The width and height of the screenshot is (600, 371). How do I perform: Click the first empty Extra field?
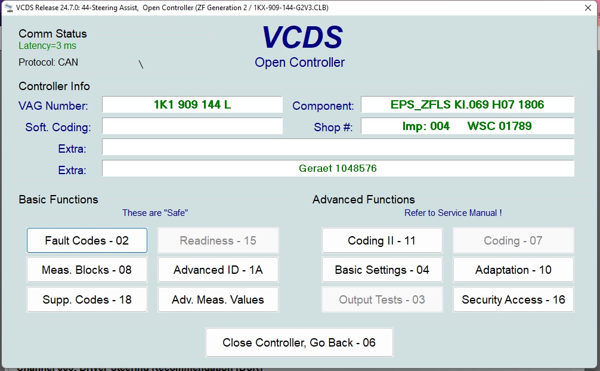click(x=338, y=147)
